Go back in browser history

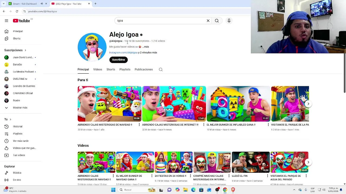4,11
